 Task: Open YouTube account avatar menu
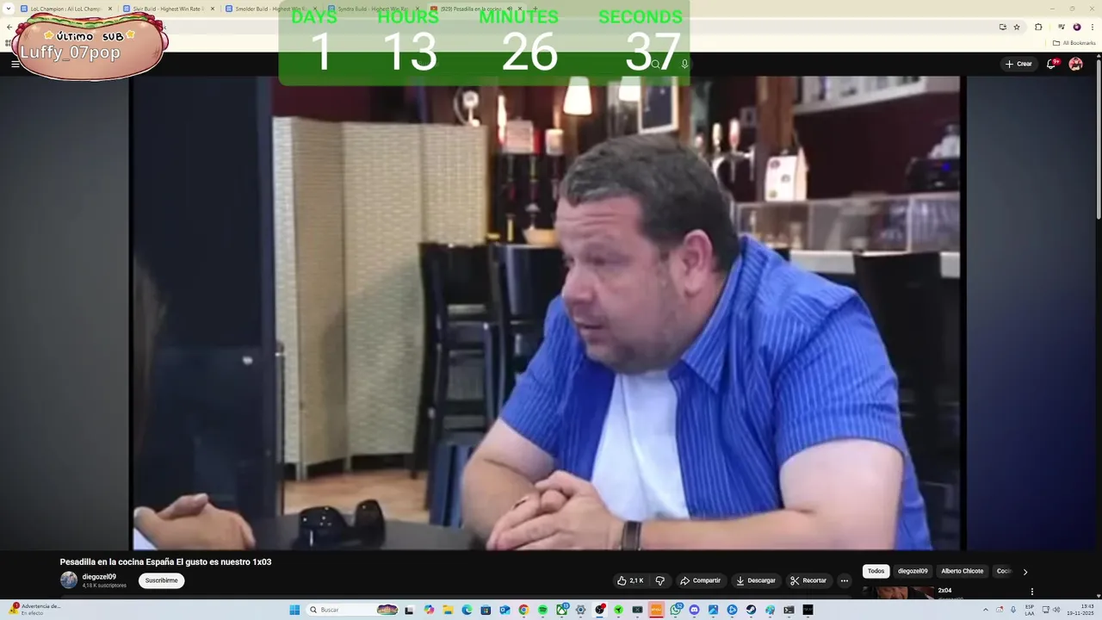[1075, 64]
